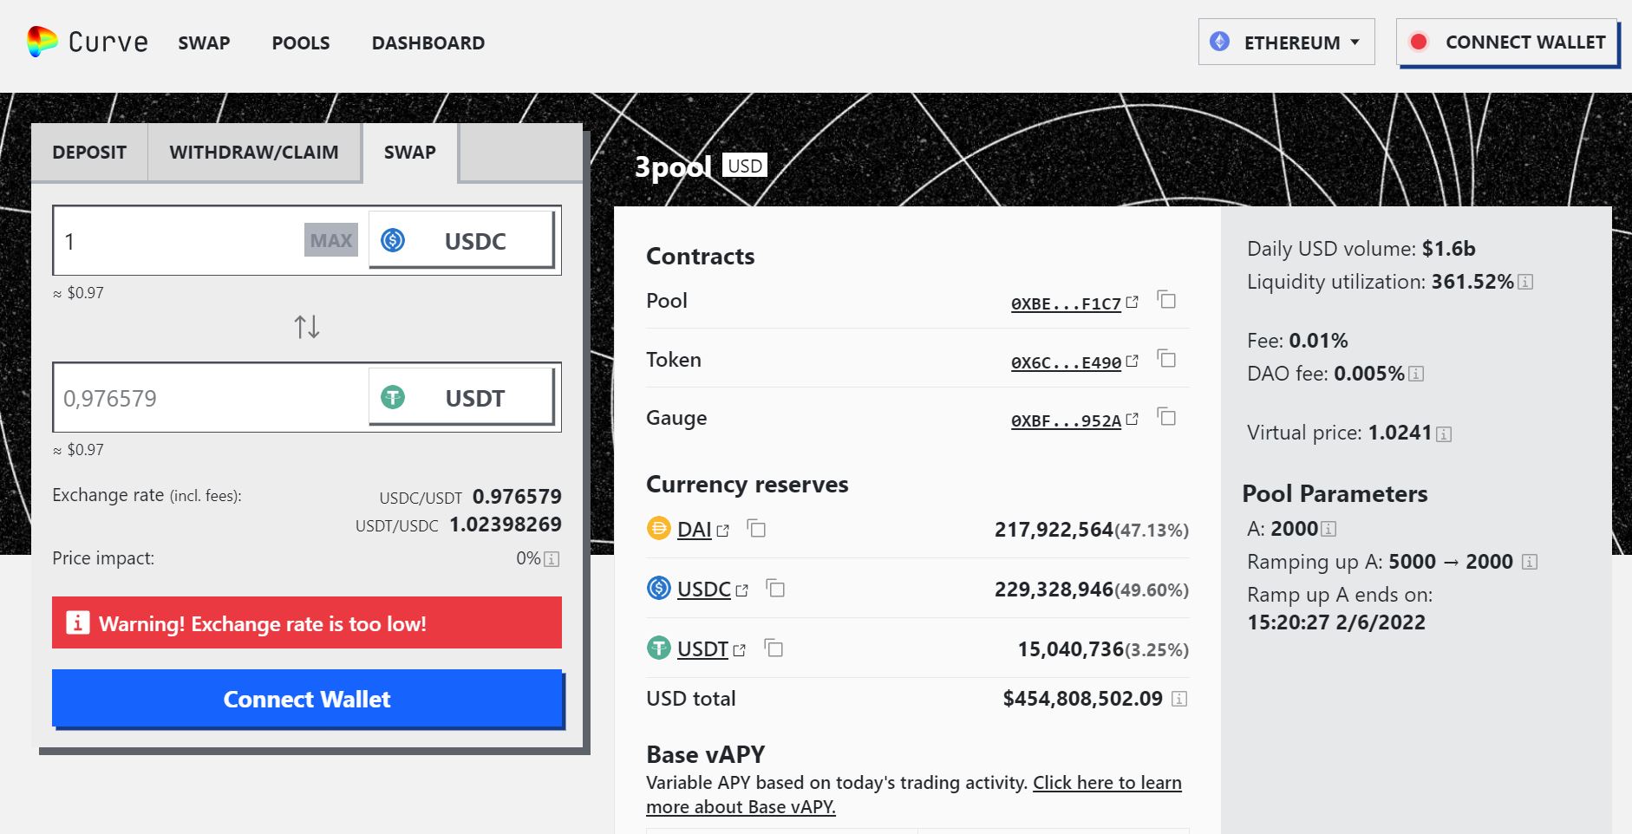Switch to the Deposit tab
This screenshot has width=1632, height=834.
pyautogui.click(x=89, y=153)
